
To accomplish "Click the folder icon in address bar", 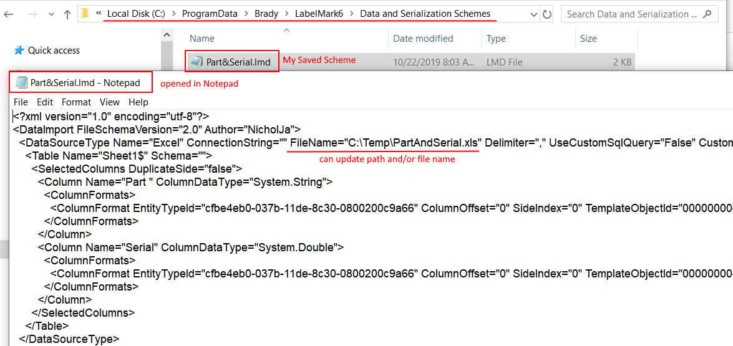I will (85, 14).
